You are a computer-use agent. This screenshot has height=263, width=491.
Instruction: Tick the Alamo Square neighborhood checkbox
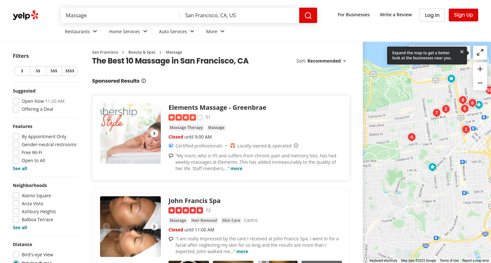tap(16, 196)
